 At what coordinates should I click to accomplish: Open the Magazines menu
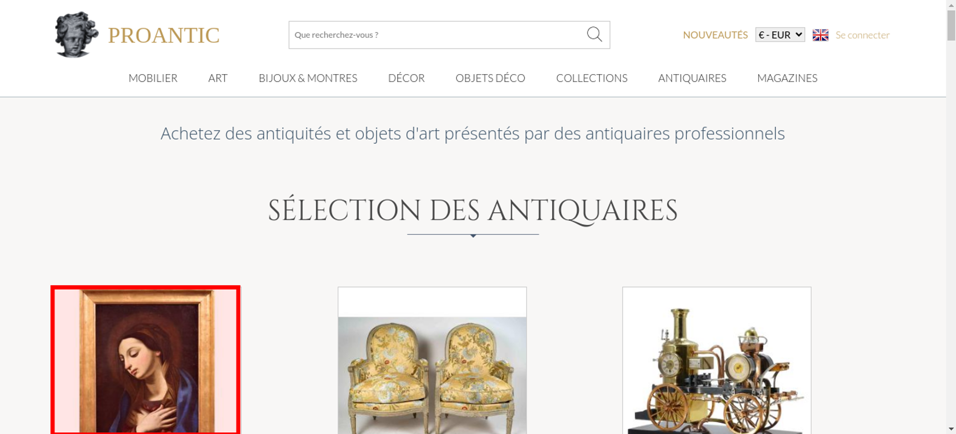pos(787,78)
